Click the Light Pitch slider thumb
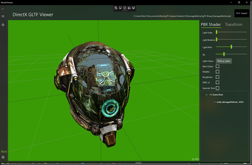Screen dimensions: 252x165 click(231, 46)
